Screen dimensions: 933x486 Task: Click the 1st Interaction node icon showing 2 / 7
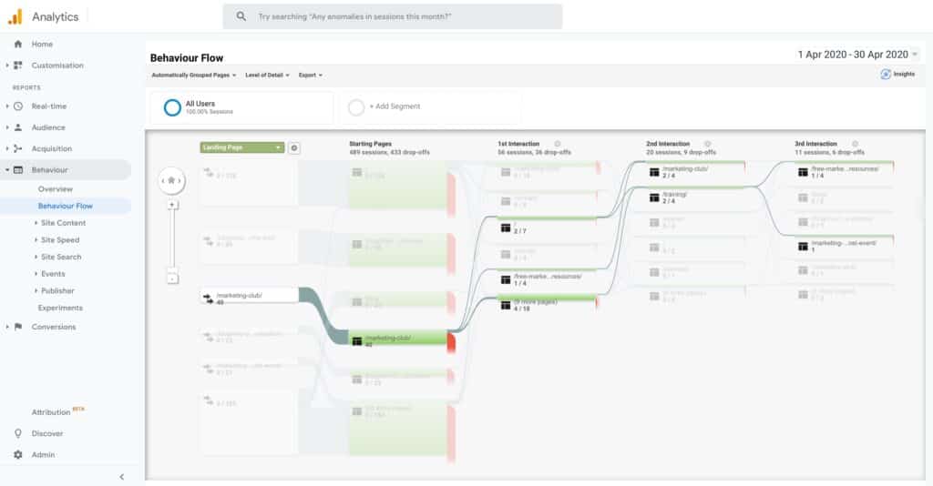[x=506, y=228]
